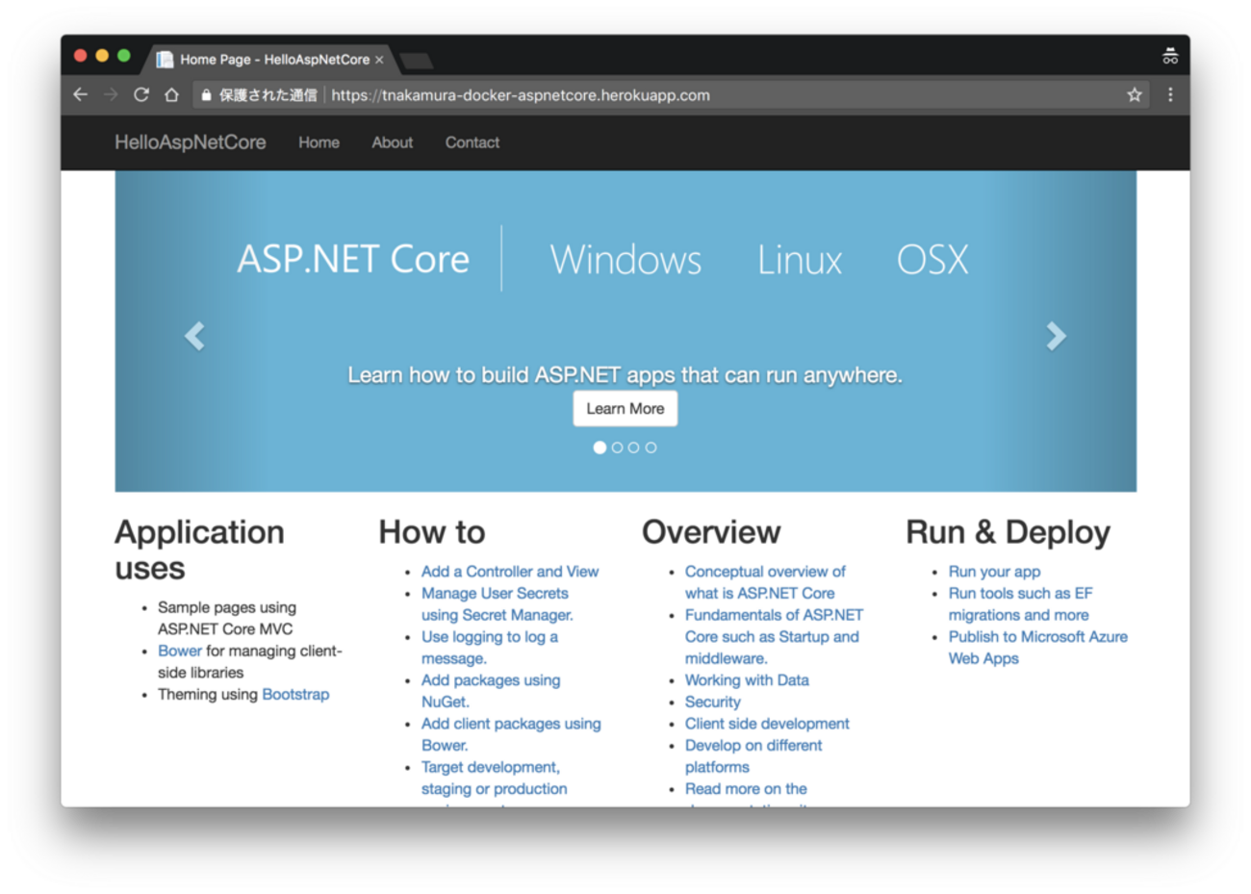Show previous carousel slide with left chevron
The width and height of the screenshot is (1251, 894).
pyautogui.click(x=194, y=336)
